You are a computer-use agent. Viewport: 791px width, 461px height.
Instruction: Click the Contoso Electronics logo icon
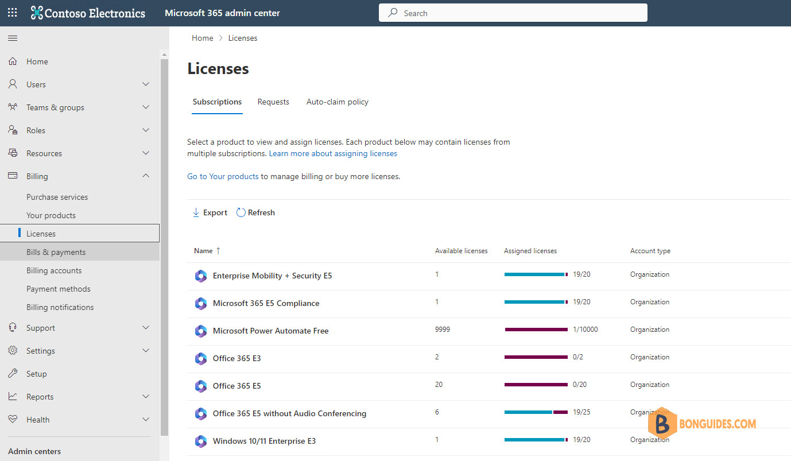(x=37, y=13)
